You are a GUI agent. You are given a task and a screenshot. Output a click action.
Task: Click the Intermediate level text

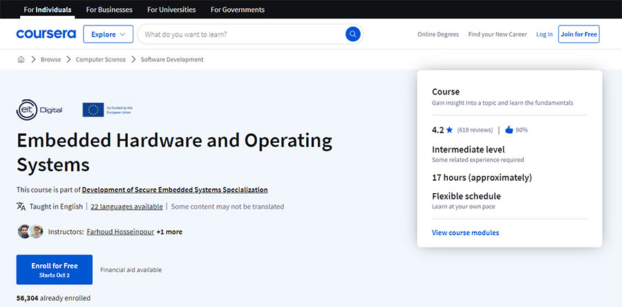pyautogui.click(x=469, y=150)
